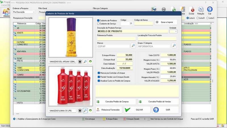Click the yellow Estoque Baixo legend swatch
The width and height of the screenshot is (227, 128).
pyautogui.click(x=104, y=119)
